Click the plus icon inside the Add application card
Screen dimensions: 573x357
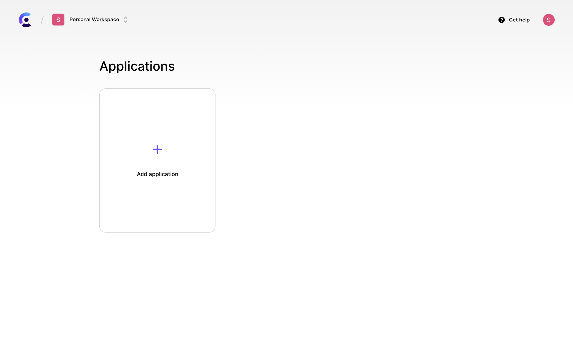click(x=157, y=149)
